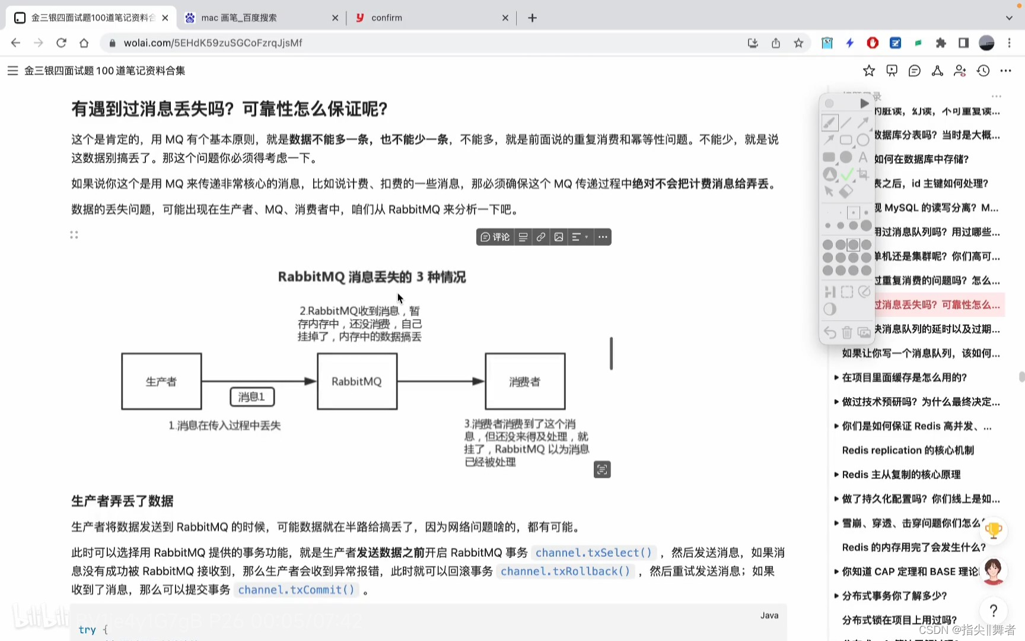The image size is (1025, 641).
Task: Click the diagram expand icon below image
Action: [x=602, y=469]
